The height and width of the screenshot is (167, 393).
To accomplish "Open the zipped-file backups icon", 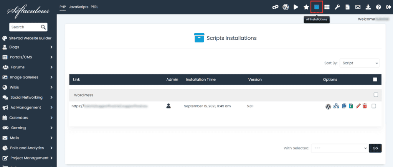I will point(347,7).
